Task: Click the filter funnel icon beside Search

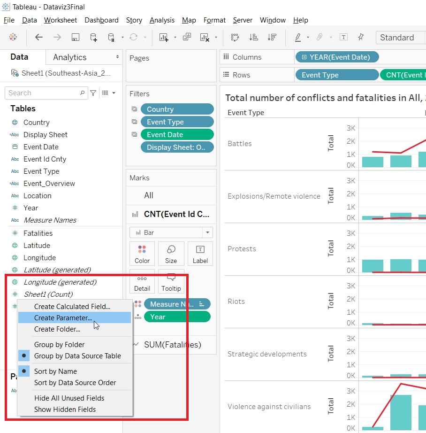Action: [x=93, y=93]
